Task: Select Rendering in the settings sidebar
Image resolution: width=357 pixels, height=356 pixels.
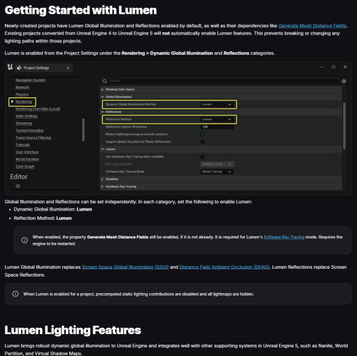Action: pos(24,102)
